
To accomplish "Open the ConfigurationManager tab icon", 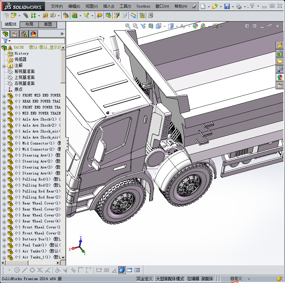I will pos(24,34).
